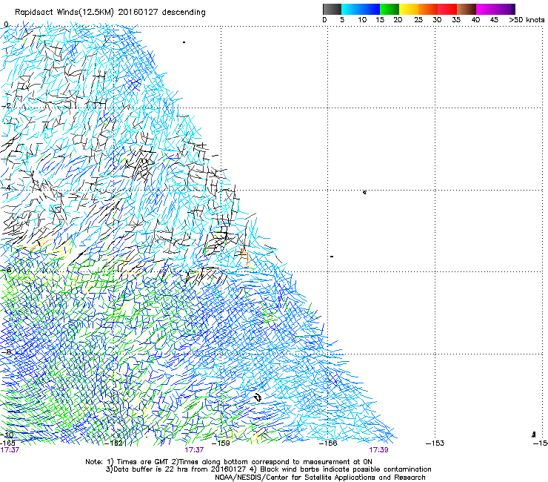Click the magenta 40-45 knots legend swatch

click(x=486, y=9)
